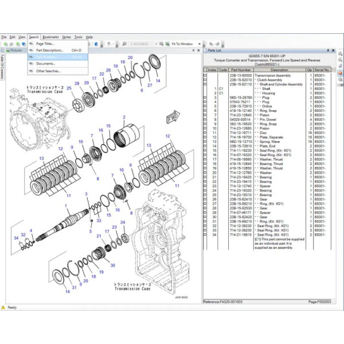Open the Bookmarks menu
This screenshot has height=344, width=344.
pos(50,37)
